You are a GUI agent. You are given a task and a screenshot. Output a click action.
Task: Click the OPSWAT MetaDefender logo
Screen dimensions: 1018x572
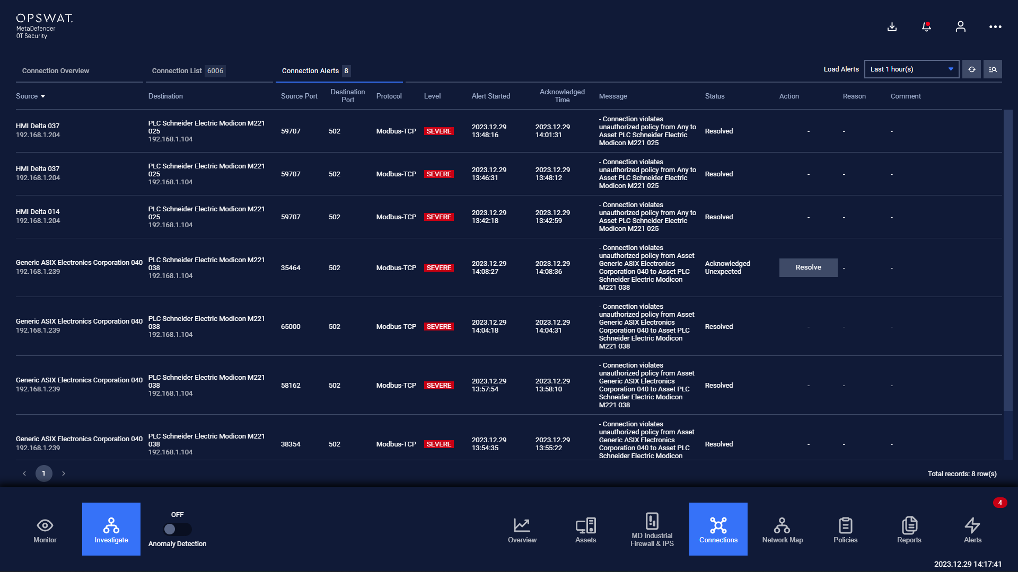point(45,26)
